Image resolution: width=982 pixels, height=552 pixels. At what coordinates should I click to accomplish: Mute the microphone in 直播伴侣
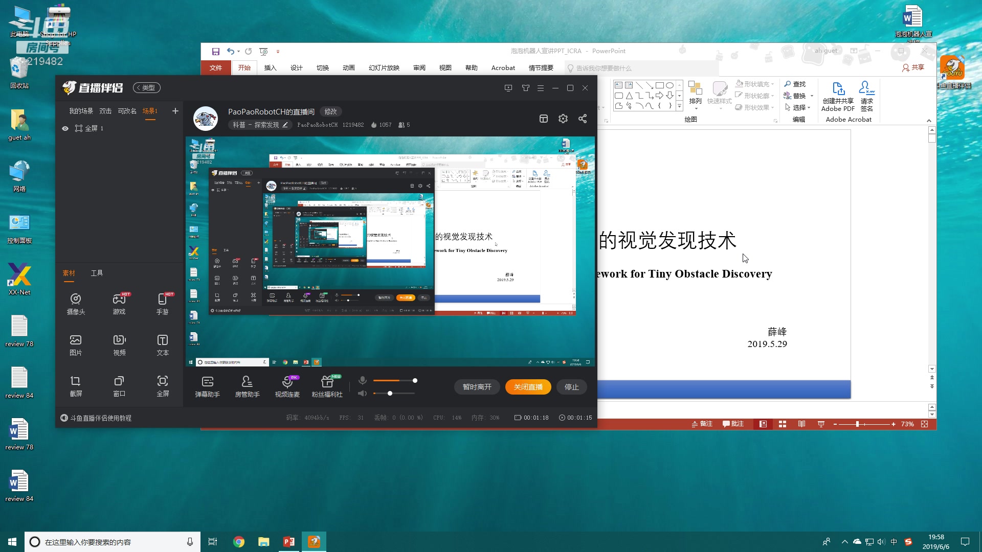[362, 380]
